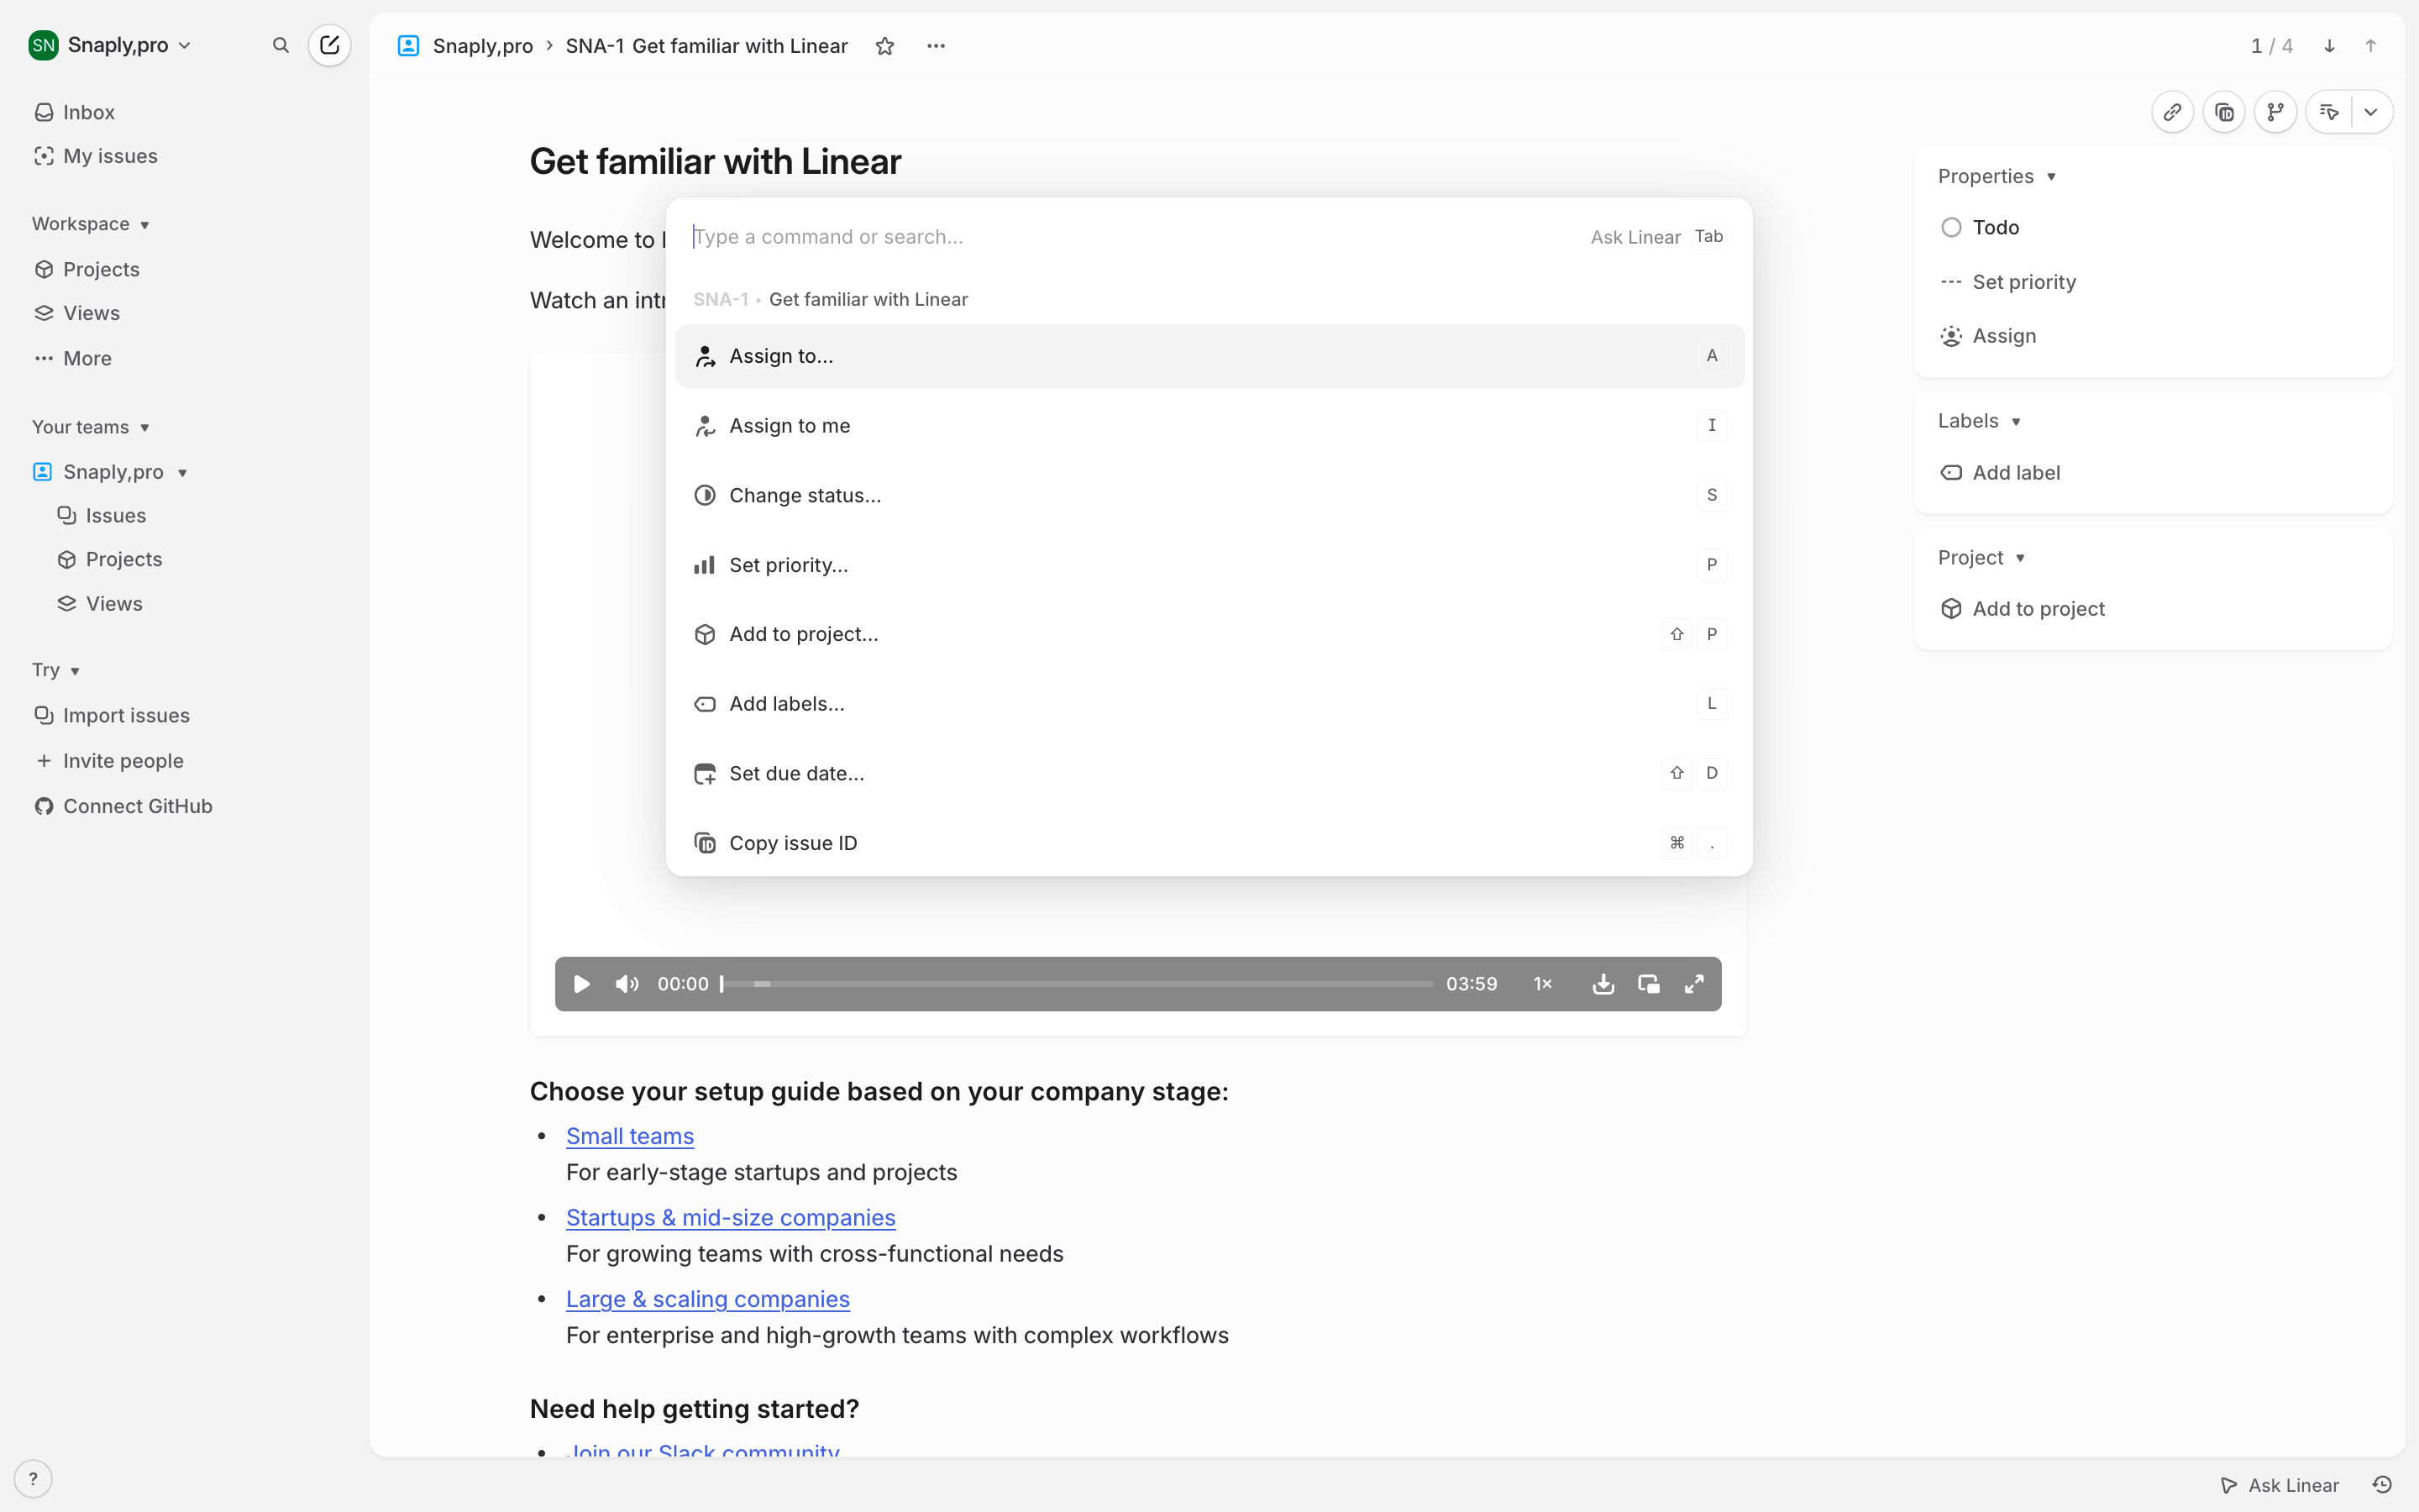The width and height of the screenshot is (2419, 1512).
Task: Click Ask Linear at bottom right
Action: pyautogui.click(x=2280, y=1485)
